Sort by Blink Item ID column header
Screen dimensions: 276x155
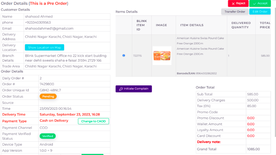(x=142, y=25)
